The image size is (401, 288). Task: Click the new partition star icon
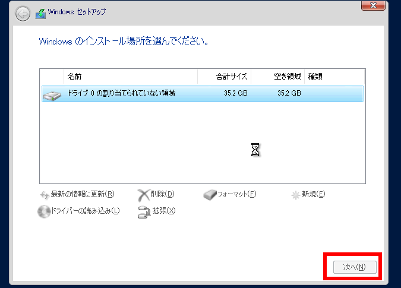coord(295,195)
